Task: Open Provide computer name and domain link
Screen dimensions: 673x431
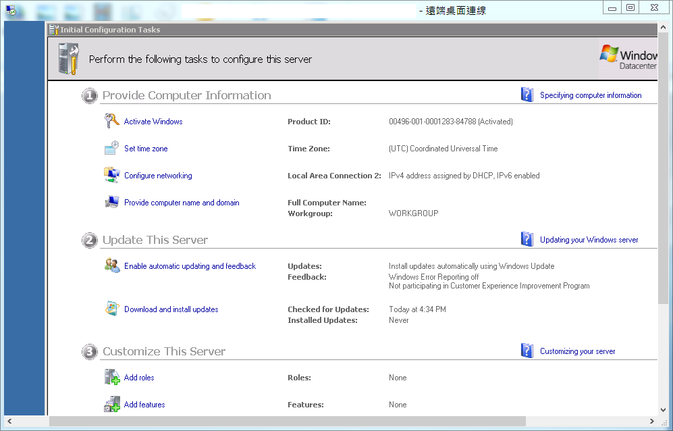Action: pos(182,203)
